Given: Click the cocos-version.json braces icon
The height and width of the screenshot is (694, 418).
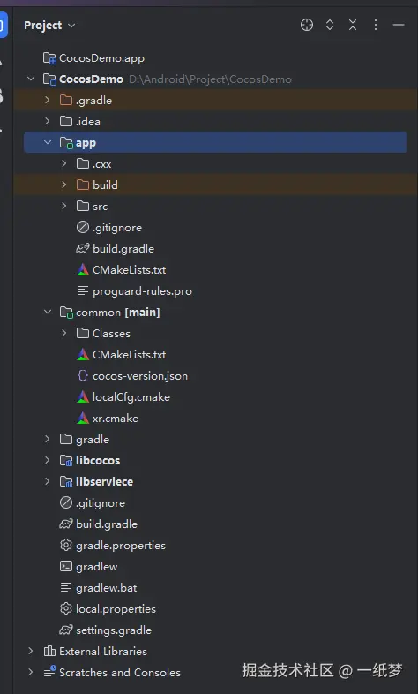Looking at the screenshot, I should coord(83,376).
